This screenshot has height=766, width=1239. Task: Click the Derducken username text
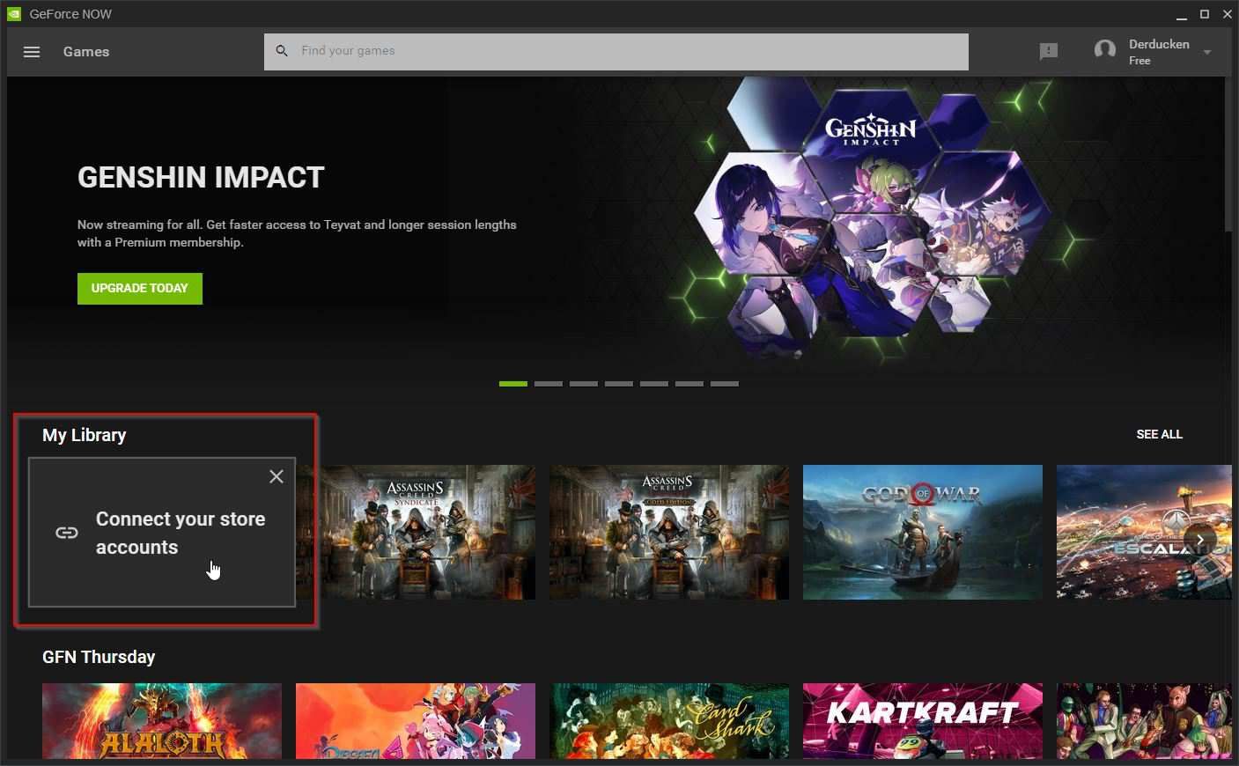(x=1159, y=44)
